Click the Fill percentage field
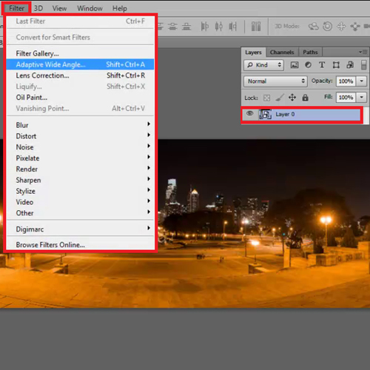 point(346,98)
